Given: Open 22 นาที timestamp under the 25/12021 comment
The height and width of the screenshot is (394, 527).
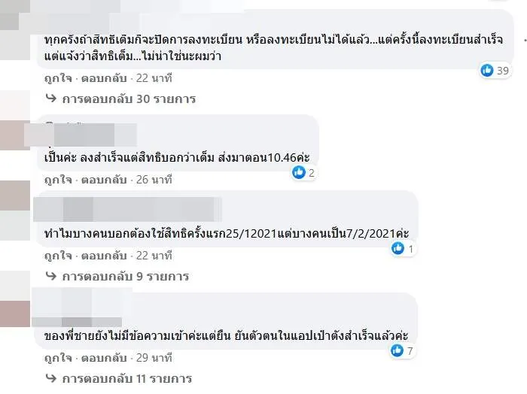Looking at the screenshot, I should (154, 255).
